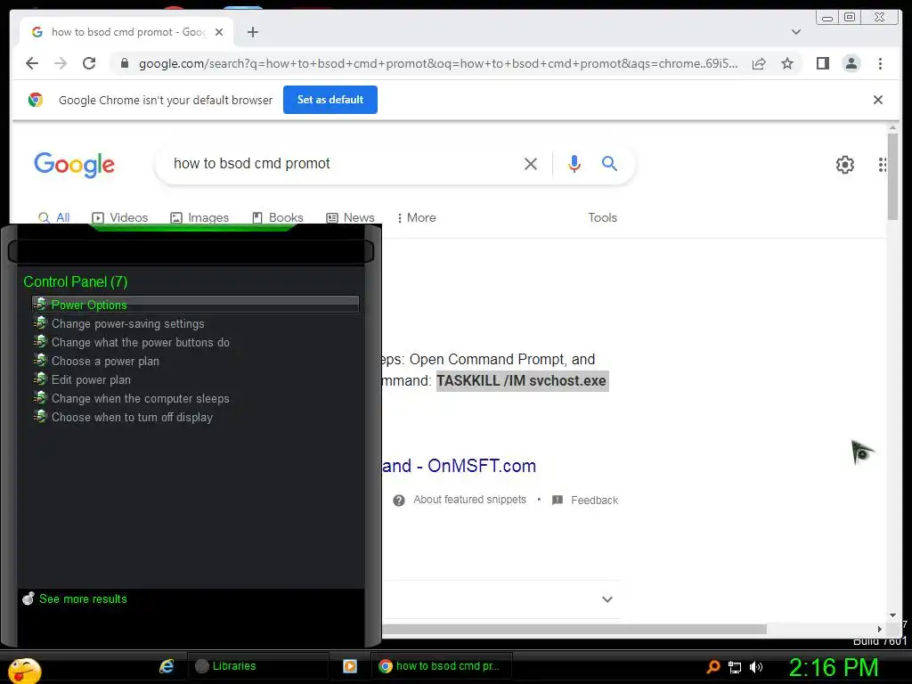The image size is (912, 684).
Task: Open Google quick settings gear
Action: coord(844,165)
